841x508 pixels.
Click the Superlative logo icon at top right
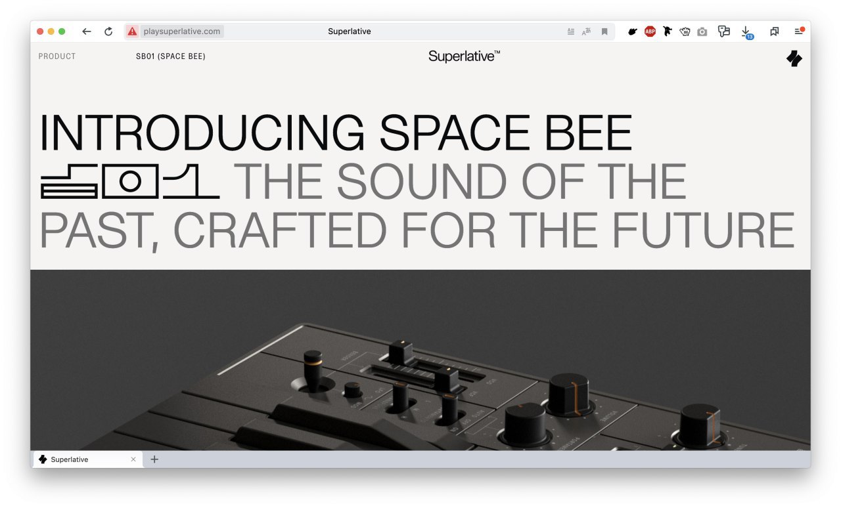[x=794, y=58]
